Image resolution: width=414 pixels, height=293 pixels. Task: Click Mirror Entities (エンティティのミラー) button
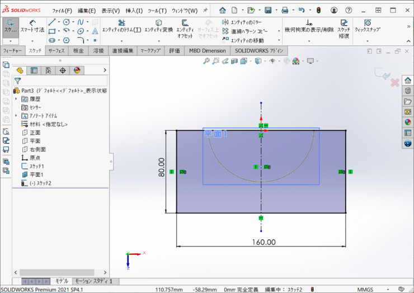tap(242, 22)
